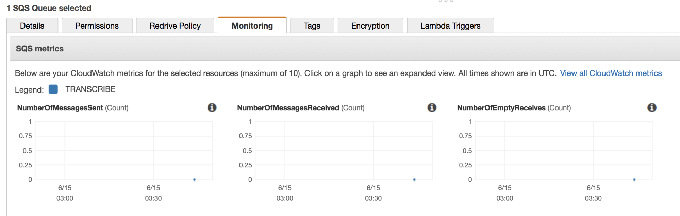Click the TRANSCRIBE legend label

point(90,89)
